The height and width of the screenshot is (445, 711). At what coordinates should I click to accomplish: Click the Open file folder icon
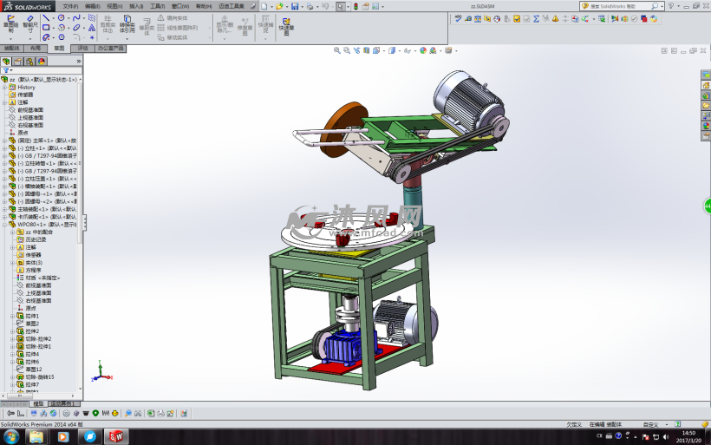[279, 6]
